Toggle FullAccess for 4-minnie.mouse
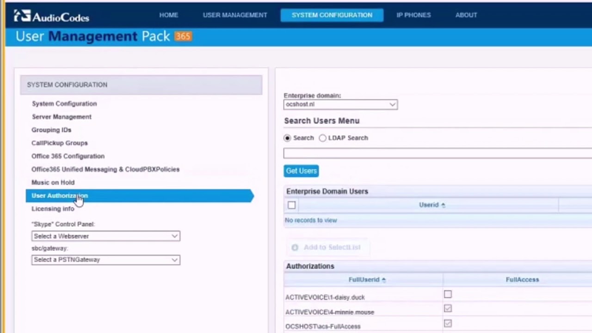The height and width of the screenshot is (333, 592). tap(448, 308)
